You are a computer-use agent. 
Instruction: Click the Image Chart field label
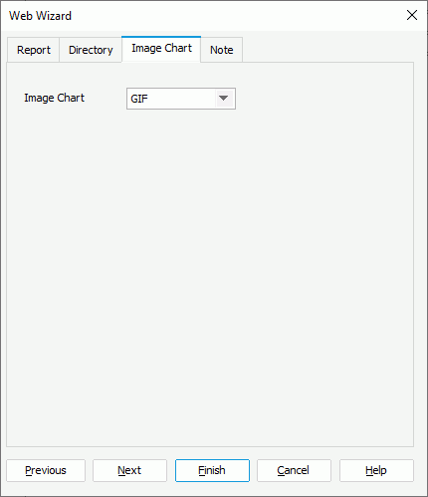54,98
